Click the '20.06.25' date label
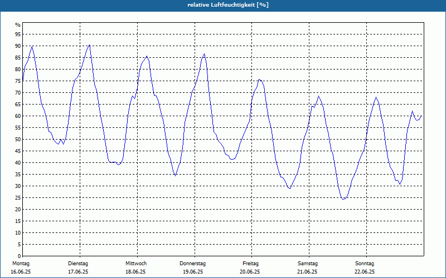 pos(250,272)
